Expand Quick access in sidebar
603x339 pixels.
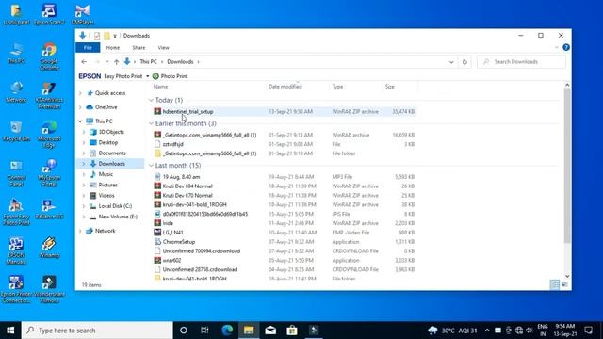tap(80, 93)
